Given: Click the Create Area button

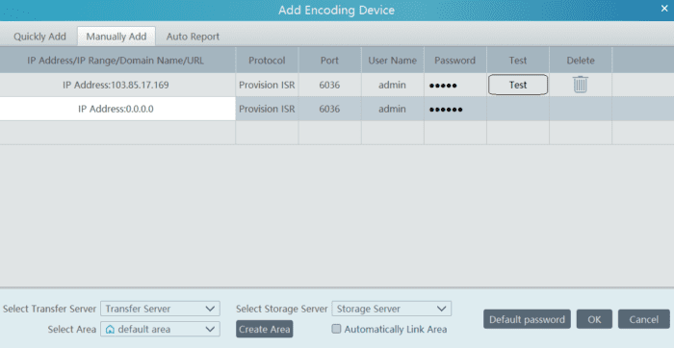Looking at the screenshot, I should 265,329.
